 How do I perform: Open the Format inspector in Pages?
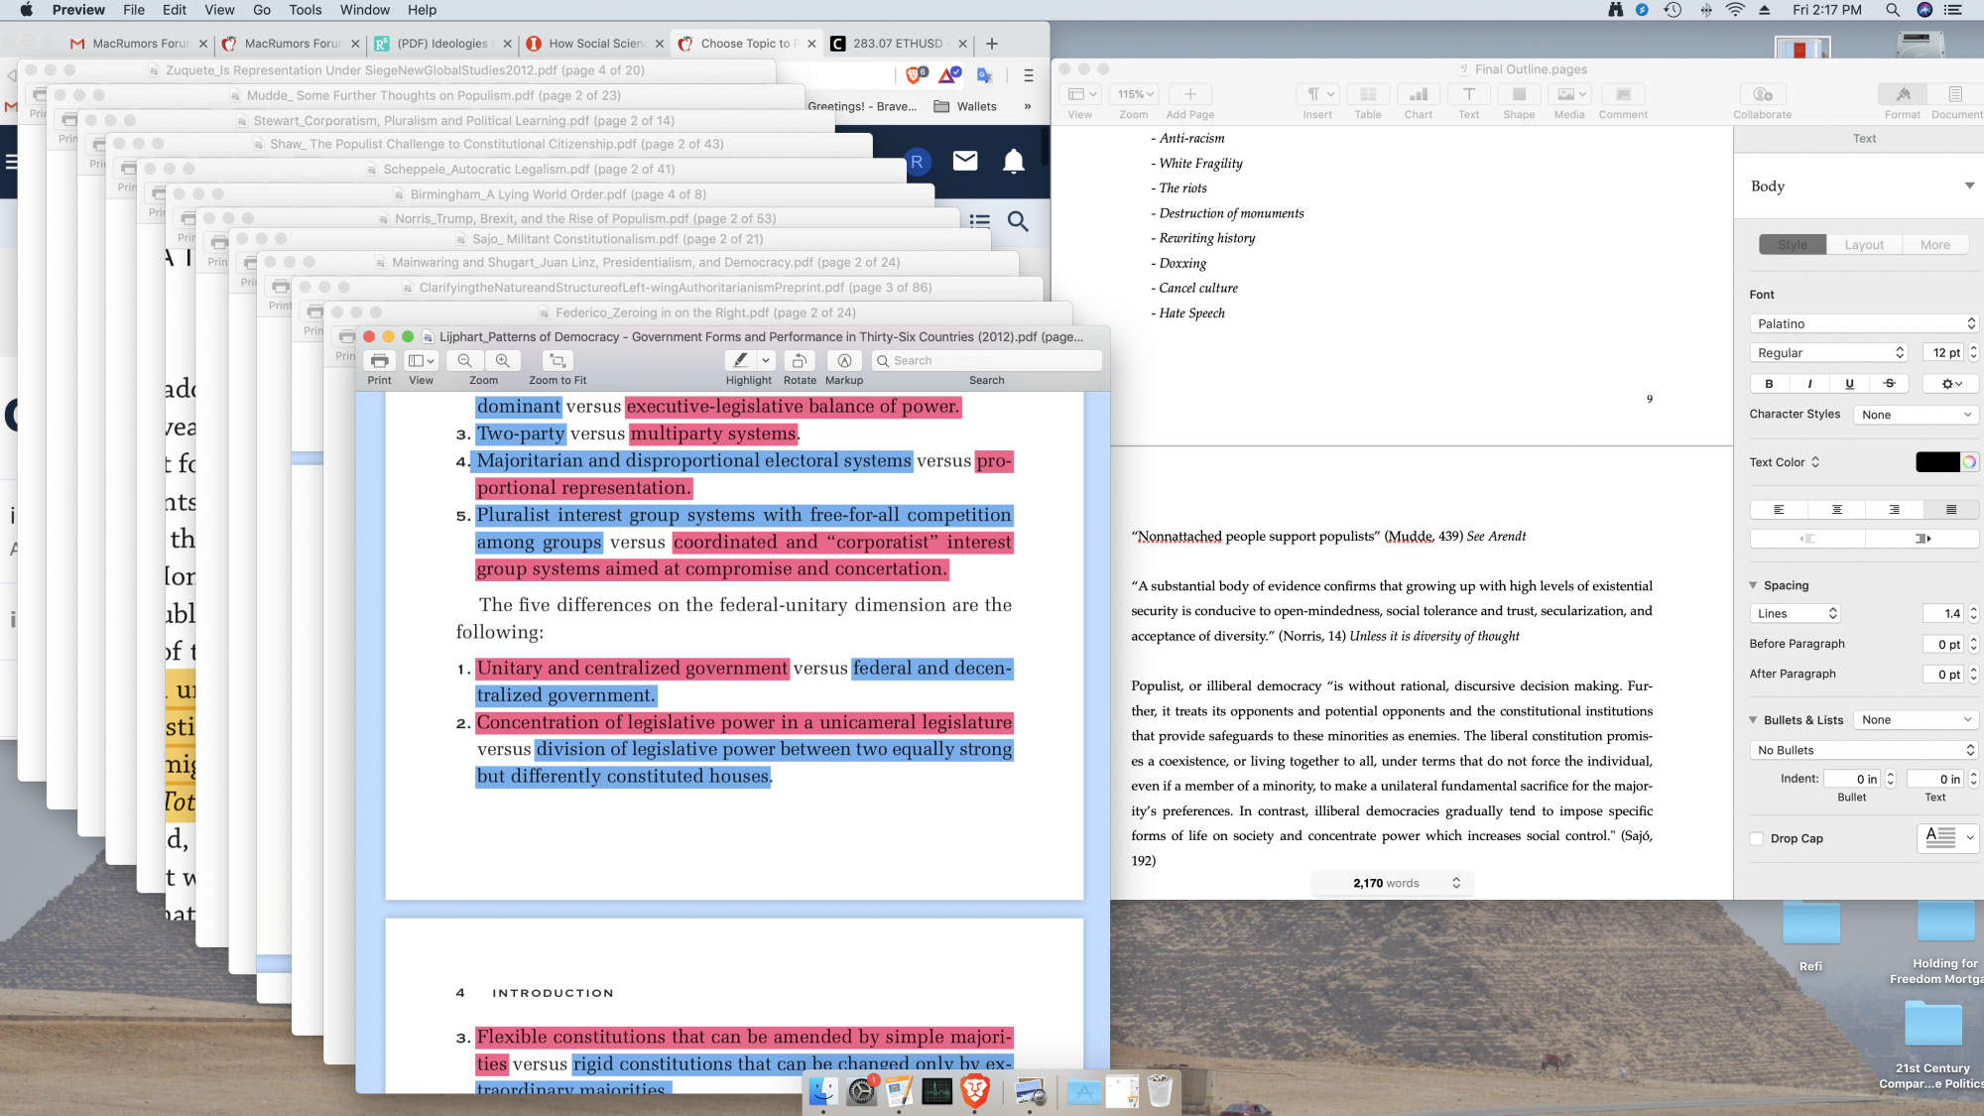pos(1903,94)
